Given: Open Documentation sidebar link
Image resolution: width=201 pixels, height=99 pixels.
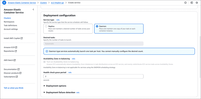Looking at the screenshot, I should click(x=10, y=69).
